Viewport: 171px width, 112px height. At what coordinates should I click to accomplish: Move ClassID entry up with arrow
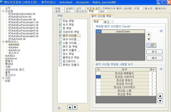(149, 34)
